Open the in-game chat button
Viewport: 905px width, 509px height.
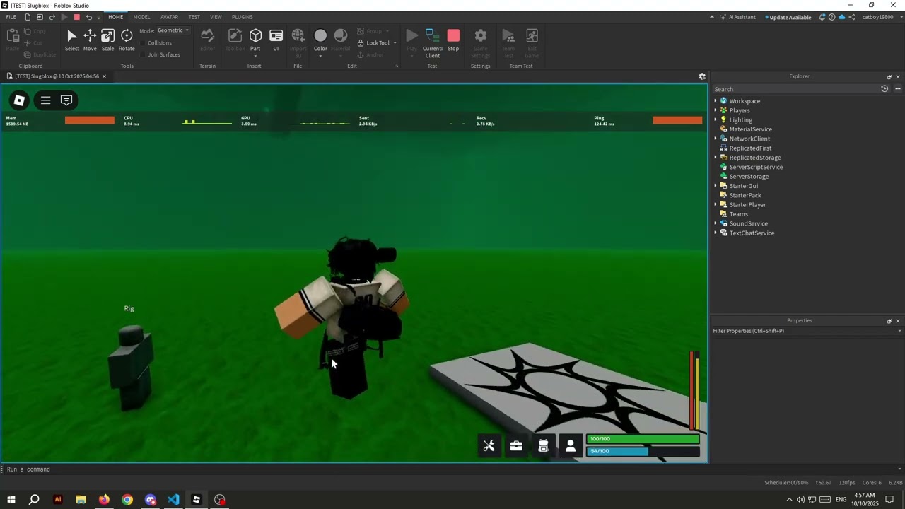(66, 100)
